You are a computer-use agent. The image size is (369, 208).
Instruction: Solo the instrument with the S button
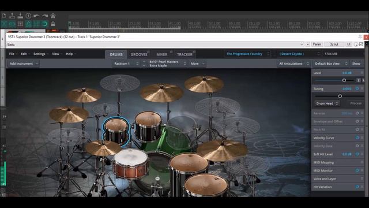click(x=358, y=80)
